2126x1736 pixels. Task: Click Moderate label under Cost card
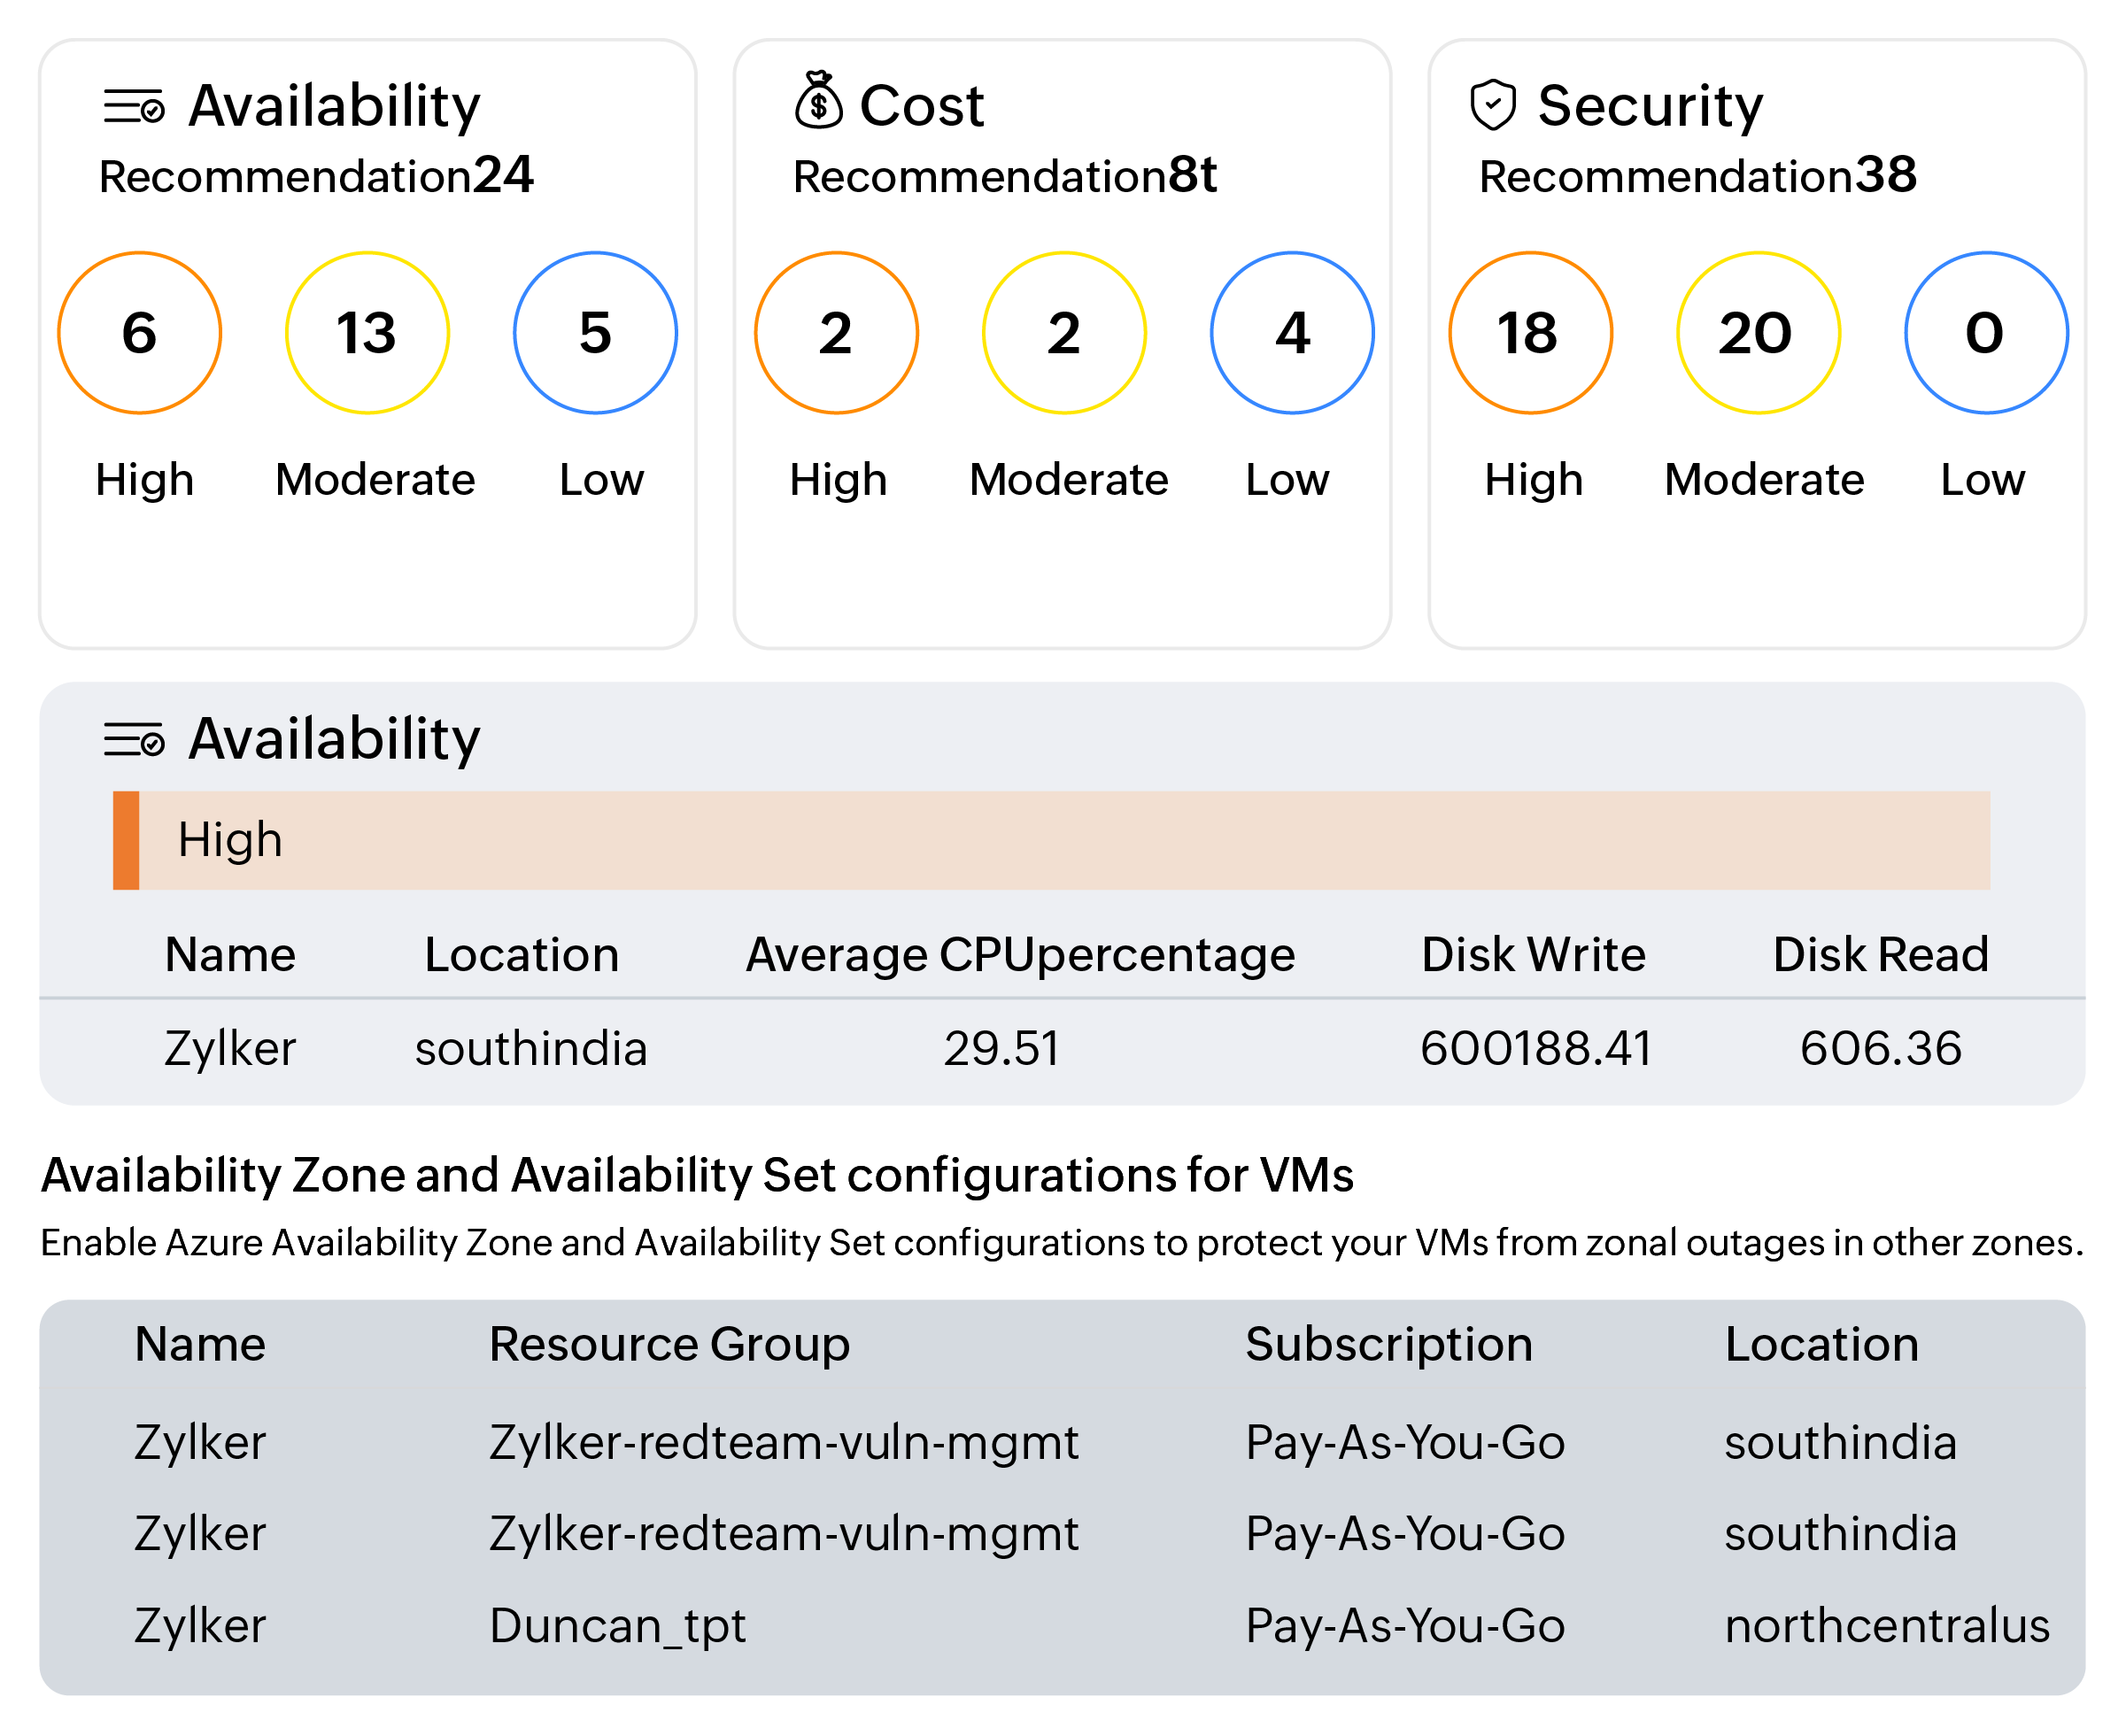pyautogui.click(x=1069, y=480)
